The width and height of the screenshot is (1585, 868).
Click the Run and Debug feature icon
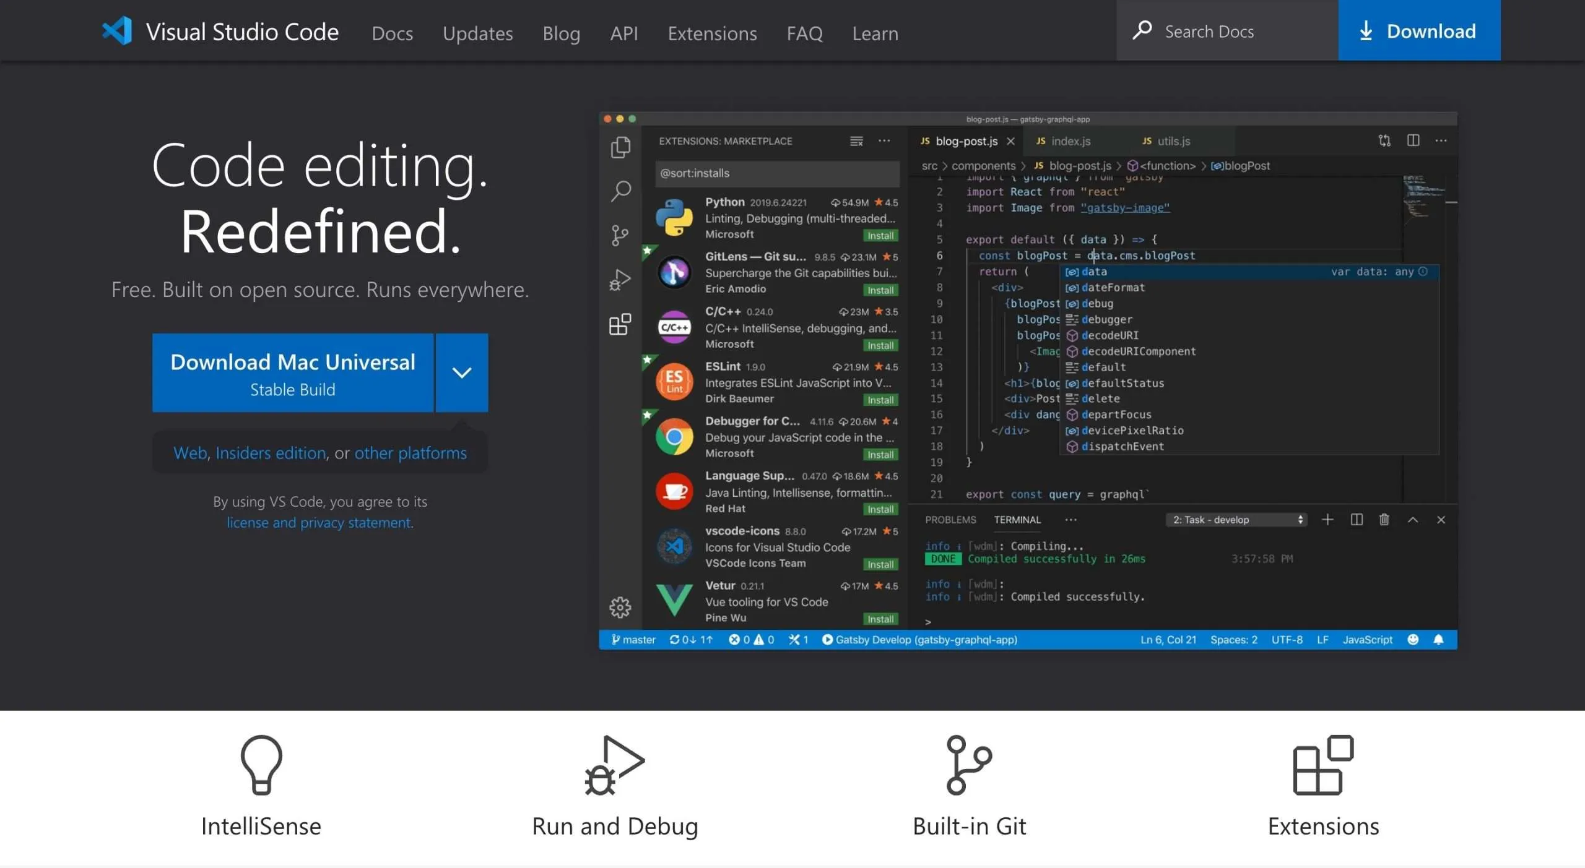click(x=615, y=765)
